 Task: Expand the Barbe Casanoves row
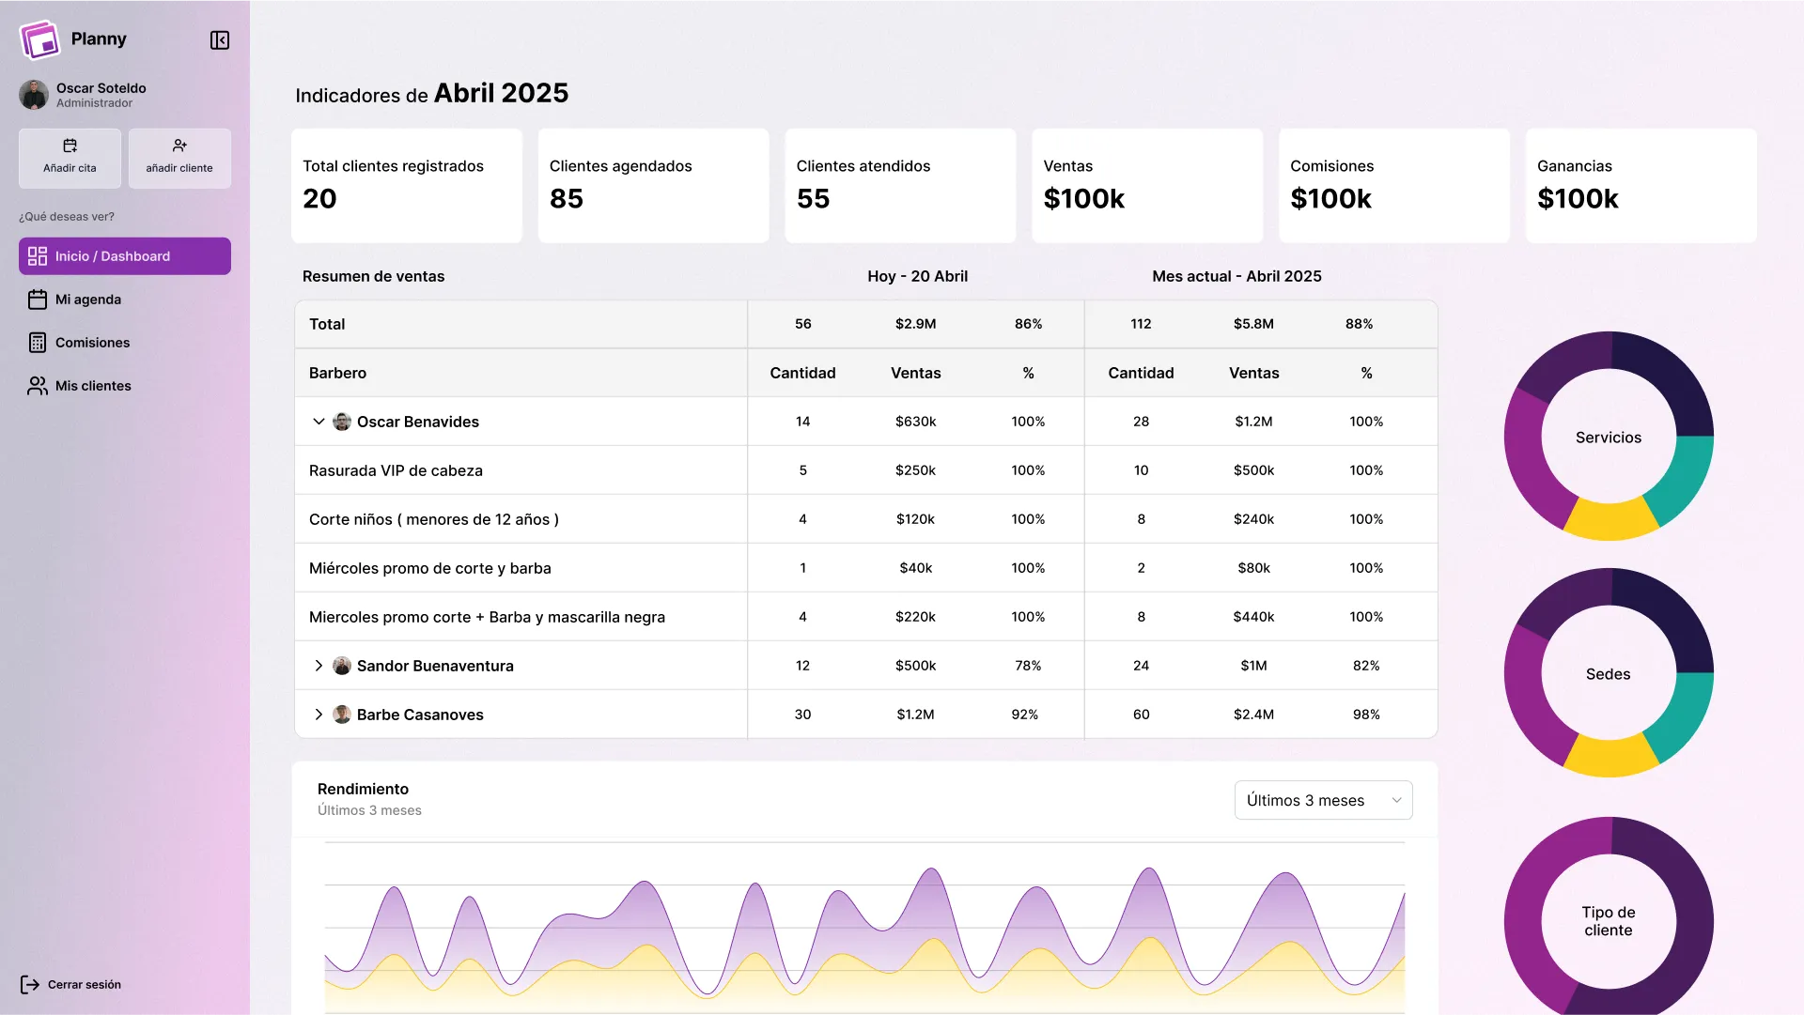(319, 715)
